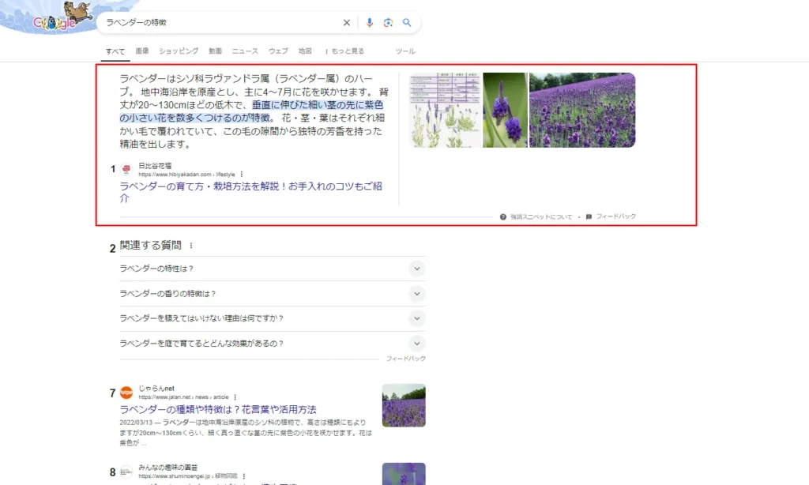This screenshot has height=485, width=809.
Task: Click the microphone voice search icon
Action: [x=369, y=23]
